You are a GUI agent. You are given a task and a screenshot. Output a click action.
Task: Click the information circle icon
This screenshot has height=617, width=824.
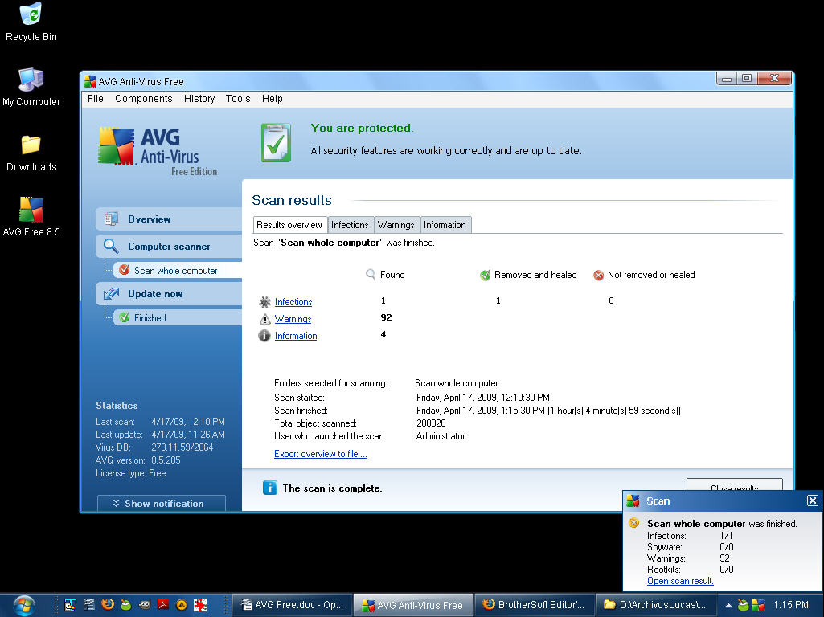tap(264, 336)
